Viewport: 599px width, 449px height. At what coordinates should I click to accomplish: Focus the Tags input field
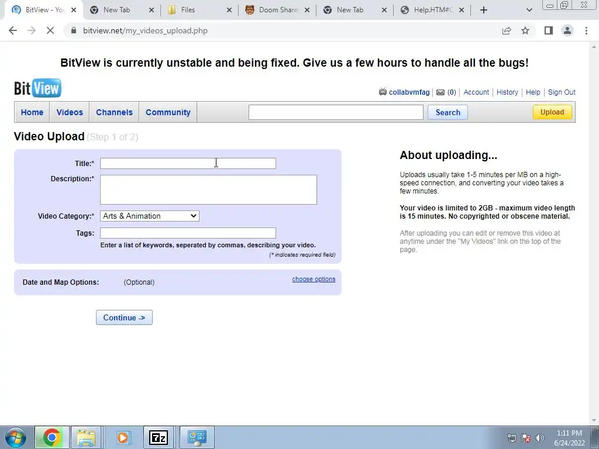coord(188,233)
